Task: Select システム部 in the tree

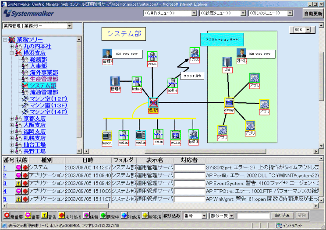Action: 43,86
